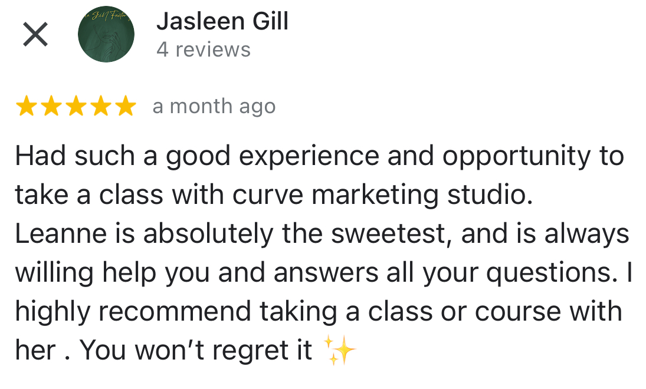This screenshot has height=389, width=646.
Task: Open the reviewer name Jasleen Gill
Action: [222, 21]
